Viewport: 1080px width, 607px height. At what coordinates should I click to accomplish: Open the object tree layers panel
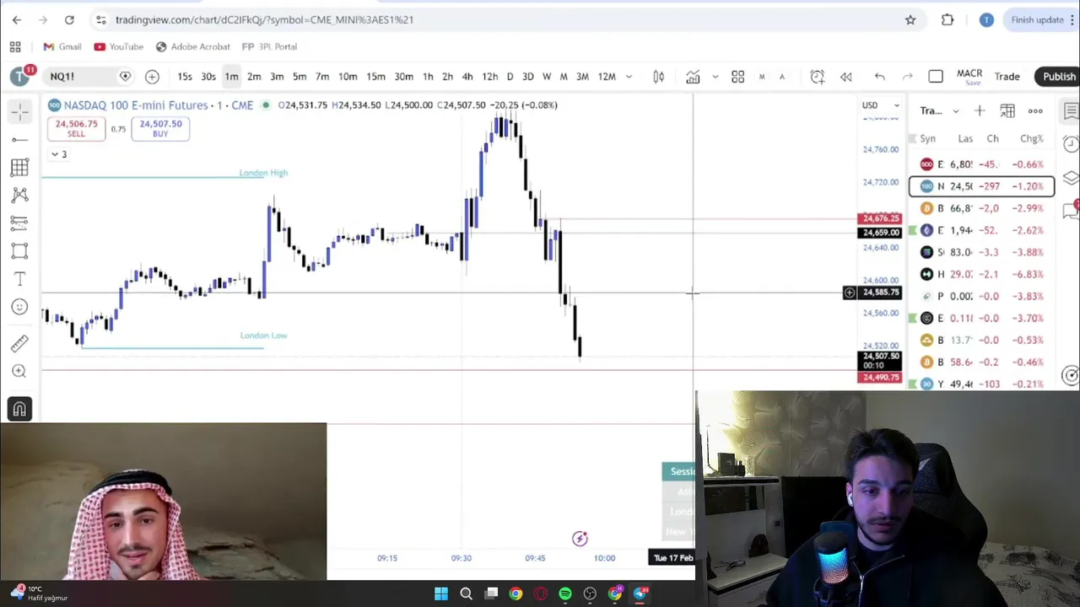[1071, 178]
